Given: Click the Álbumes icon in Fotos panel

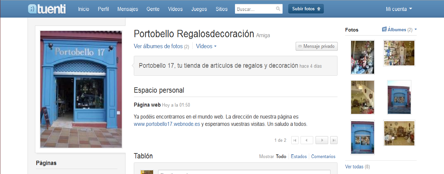Looking at the screenshot, I should click(384, 30).
